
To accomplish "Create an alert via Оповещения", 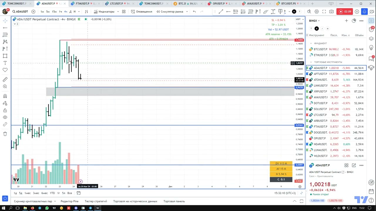I will coord(142,11).
